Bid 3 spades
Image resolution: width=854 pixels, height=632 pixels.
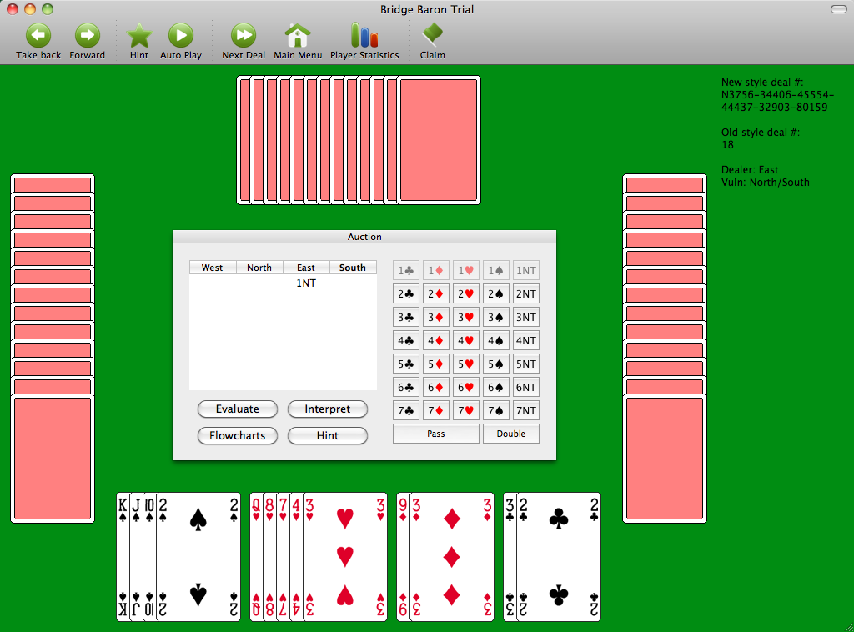[495, 318]
